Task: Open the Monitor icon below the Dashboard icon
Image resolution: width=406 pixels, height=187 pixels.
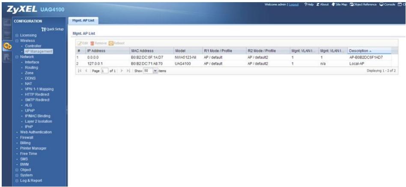Action: 7,34
